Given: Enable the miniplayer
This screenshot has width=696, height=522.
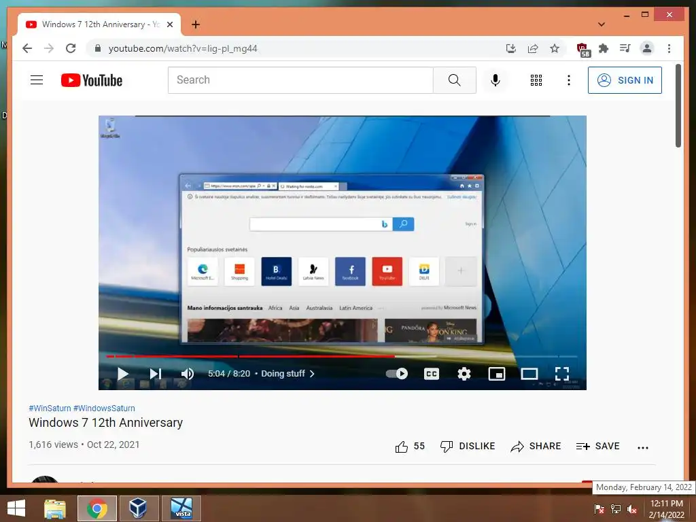Looking at the screenshot, I should pyautogui.click(x=497, y=374).
